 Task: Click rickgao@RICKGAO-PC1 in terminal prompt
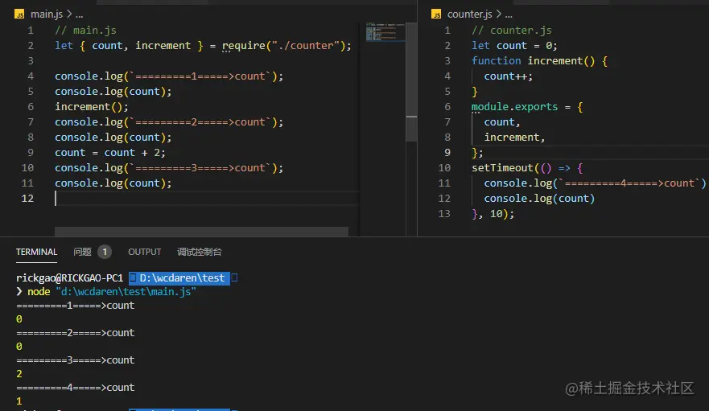coord(70,277)
